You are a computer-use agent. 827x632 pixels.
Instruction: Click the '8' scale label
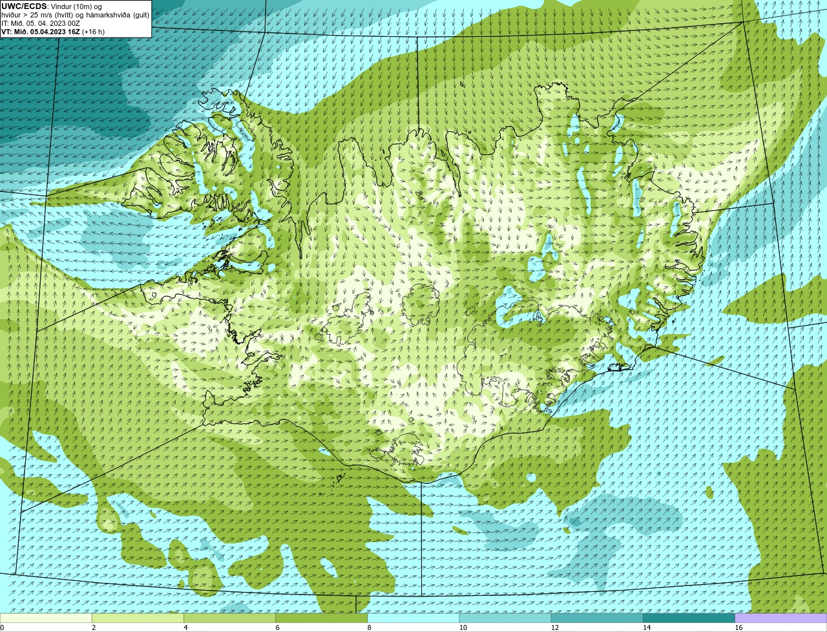coord(370,627)
